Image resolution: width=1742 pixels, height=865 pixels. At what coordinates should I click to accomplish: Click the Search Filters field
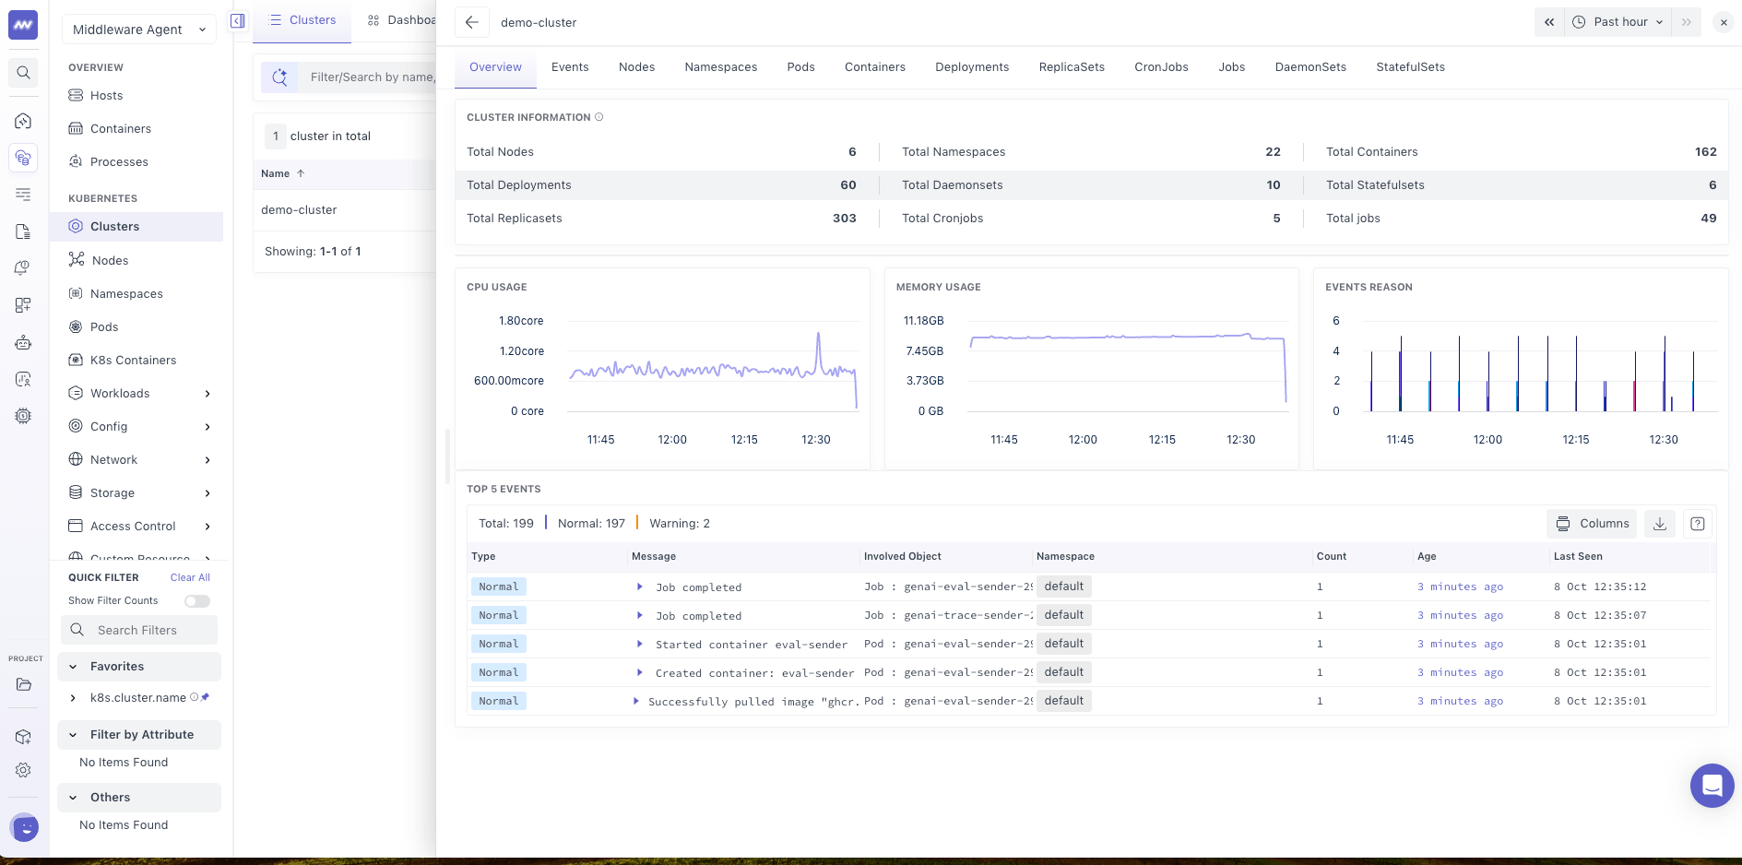tap(139, 631)
